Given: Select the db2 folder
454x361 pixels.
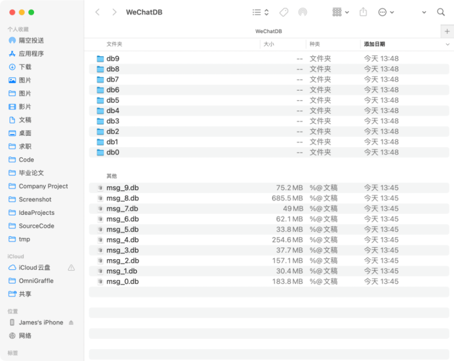Looking at the screenshot, I should 269,131.
